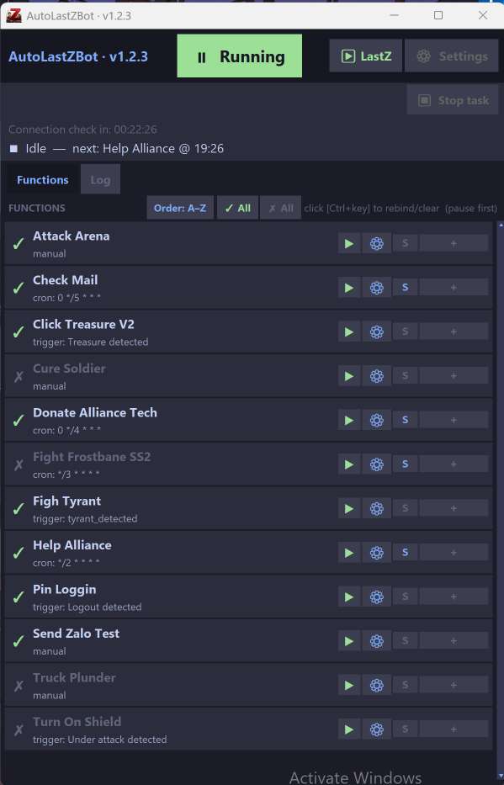Run Click Treasure V2 play icon
The image size is (504, 785).
[x=349, y=332]
